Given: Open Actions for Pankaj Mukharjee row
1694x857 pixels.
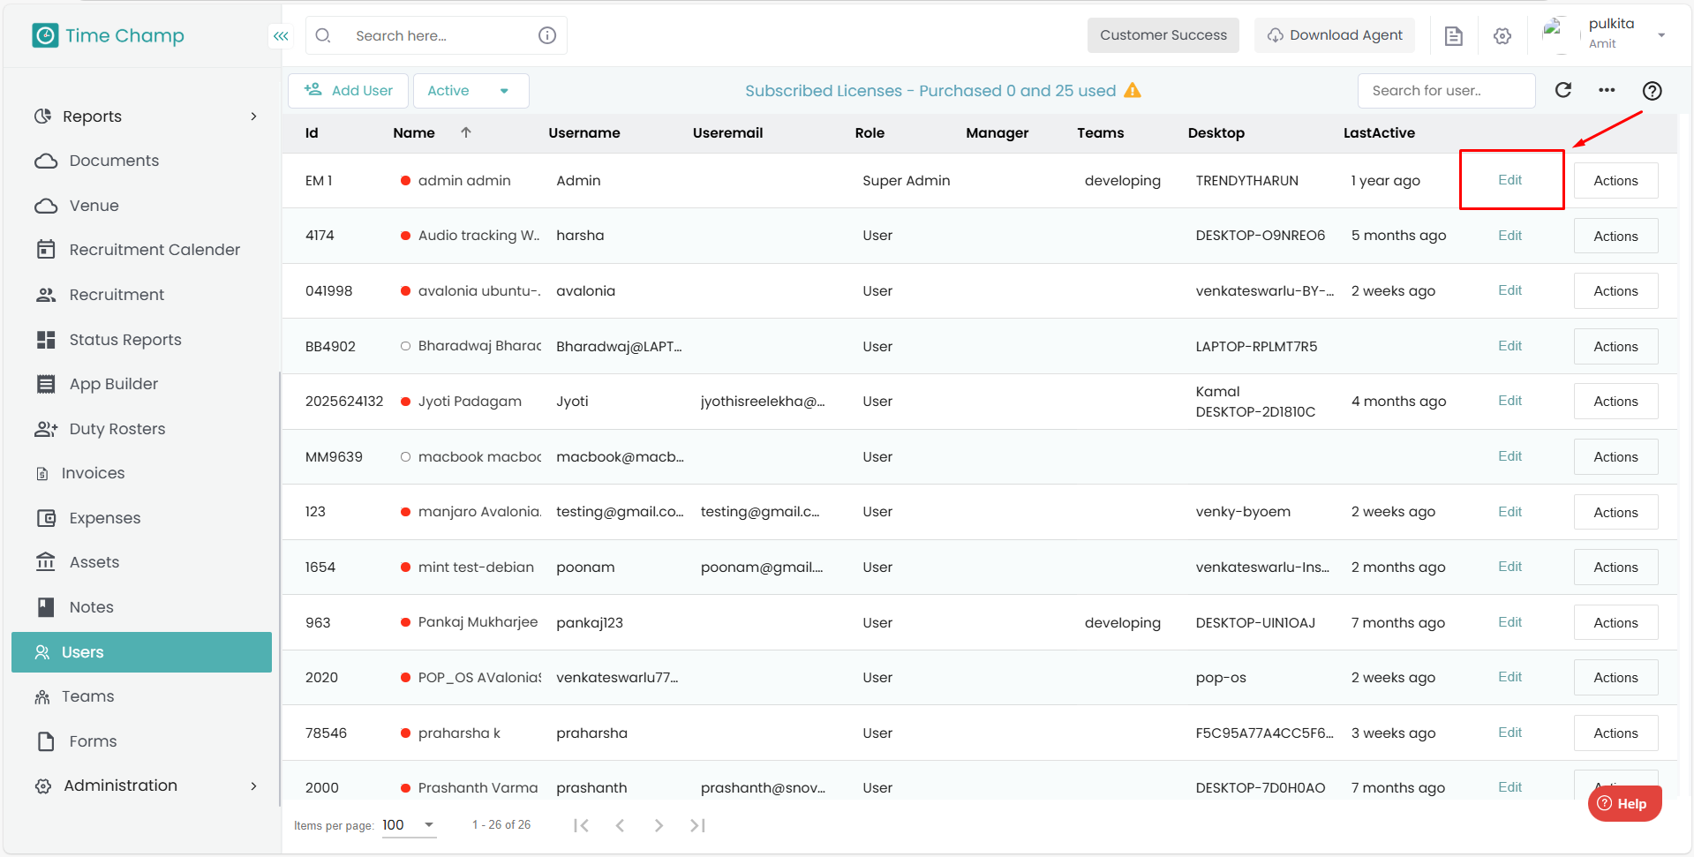Looking at the screenshot, I should pyautogui.click(x=1615, y=622).
